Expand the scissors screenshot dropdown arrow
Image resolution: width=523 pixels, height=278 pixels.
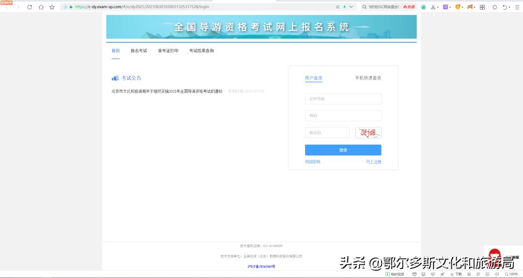(438, 7)
